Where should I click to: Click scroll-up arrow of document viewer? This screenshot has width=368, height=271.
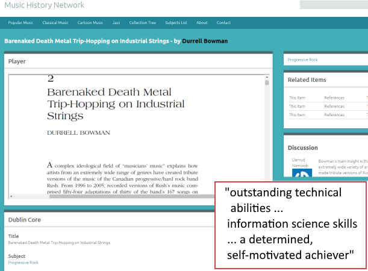(267, 78)
